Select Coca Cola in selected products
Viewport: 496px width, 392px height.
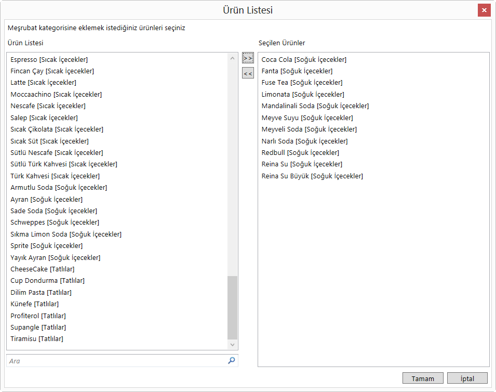[304, 60]
